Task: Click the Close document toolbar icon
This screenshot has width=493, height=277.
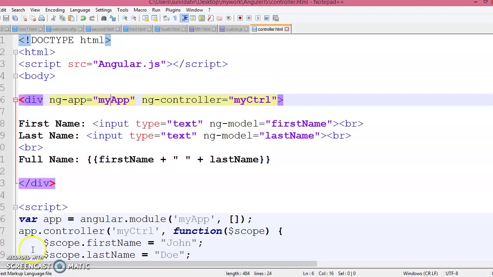Action: 24,18
